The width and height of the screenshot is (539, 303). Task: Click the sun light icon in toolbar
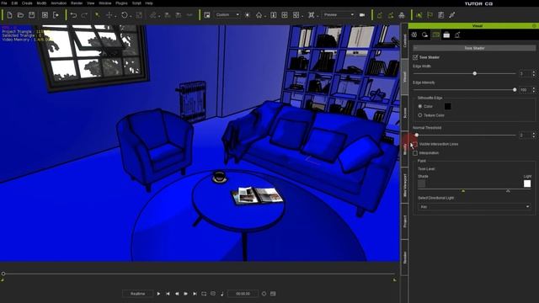click(x=248, y=15)
